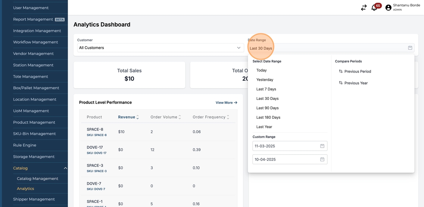Screen dimensions: 424x207
Task: Choose Last 90 Days option
Action: pyautogui.click(x=267, y=108)
